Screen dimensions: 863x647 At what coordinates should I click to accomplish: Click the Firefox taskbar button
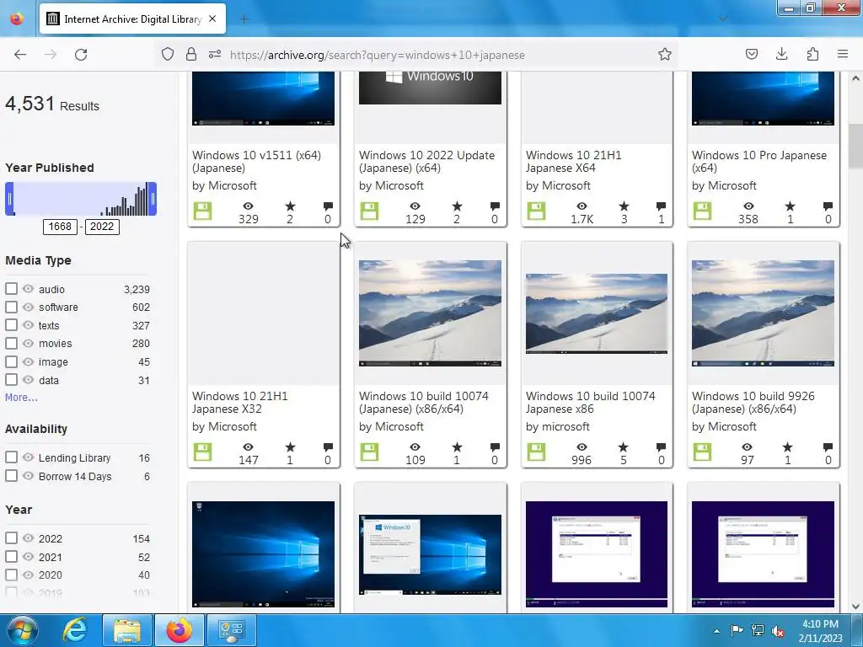coord(180,630)
